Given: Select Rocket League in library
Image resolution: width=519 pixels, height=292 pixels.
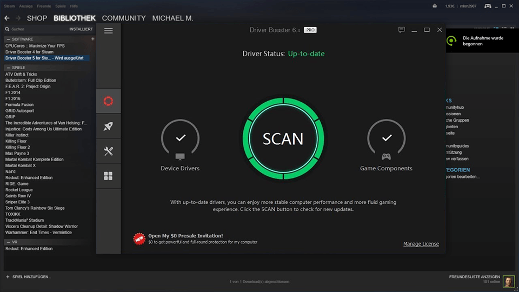Looking at the screenshot, I should tap(19, 190).
